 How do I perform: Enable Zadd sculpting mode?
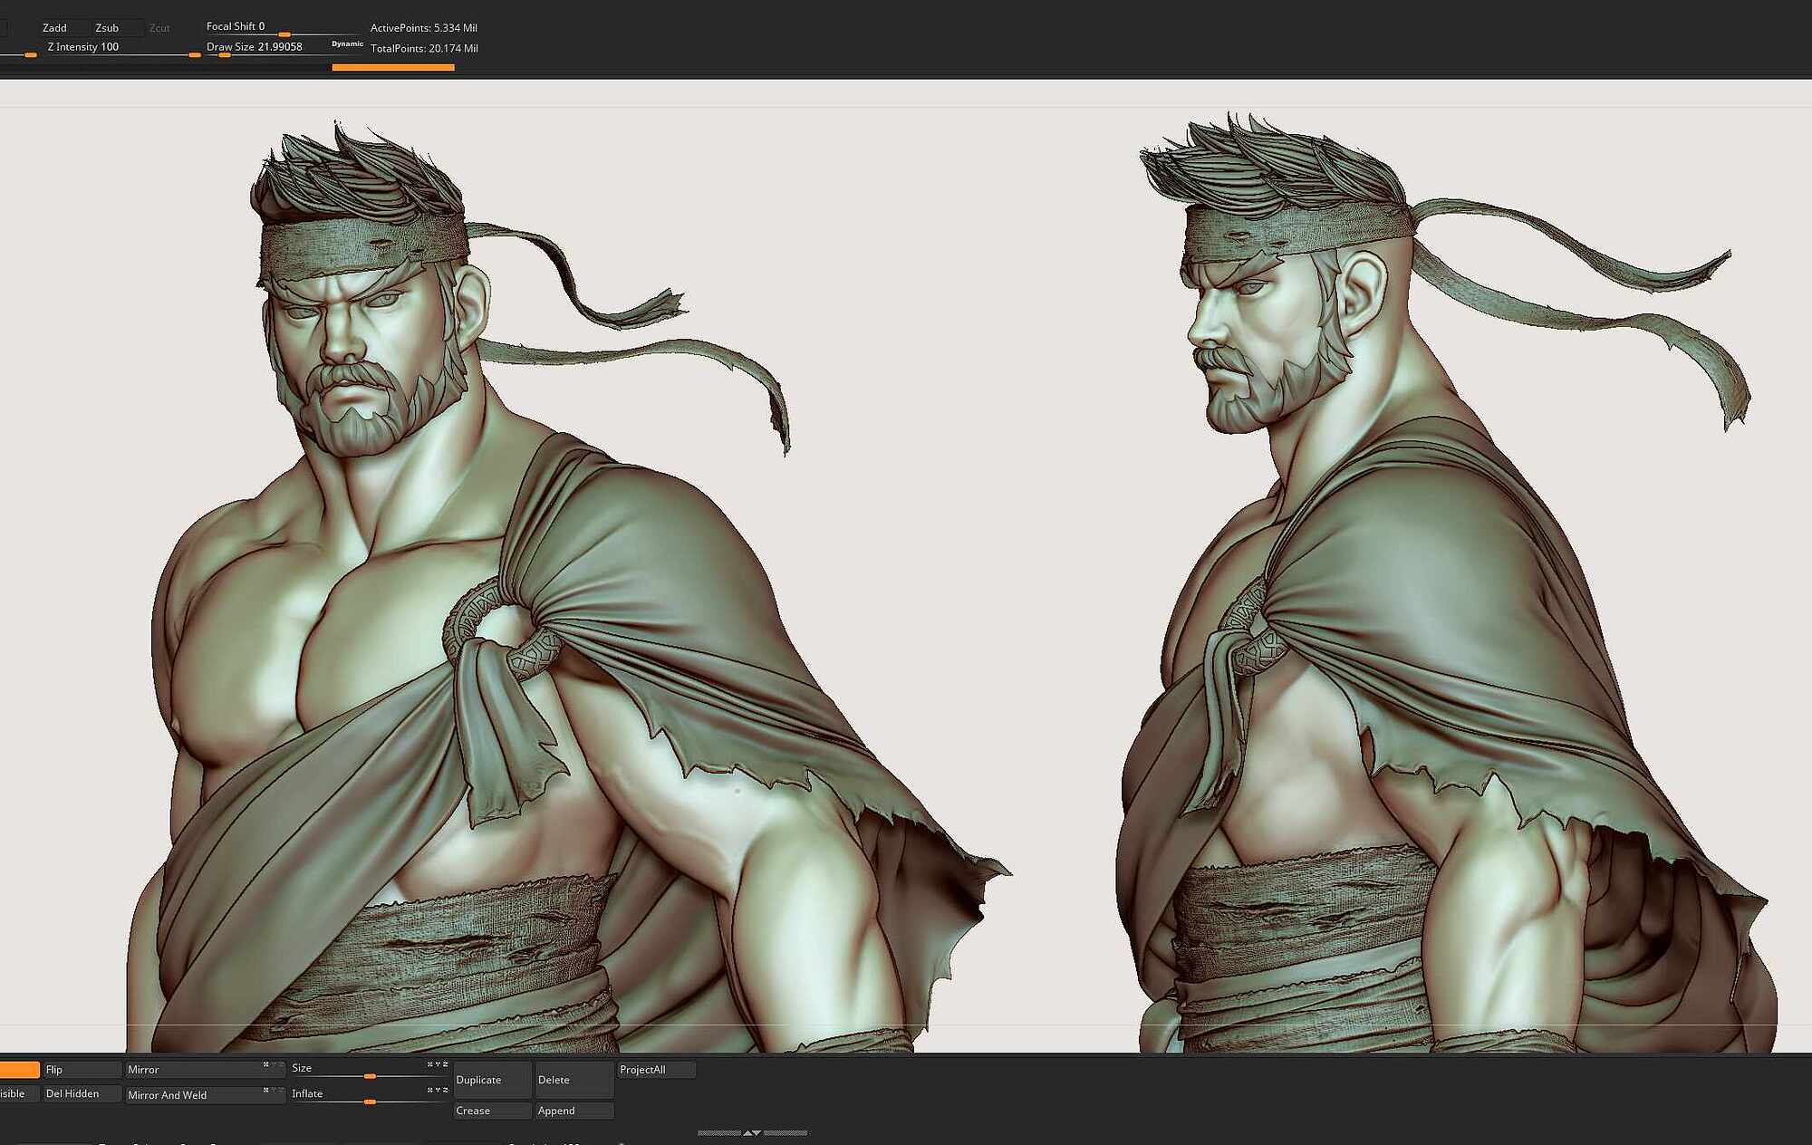[x=54, y=27]
